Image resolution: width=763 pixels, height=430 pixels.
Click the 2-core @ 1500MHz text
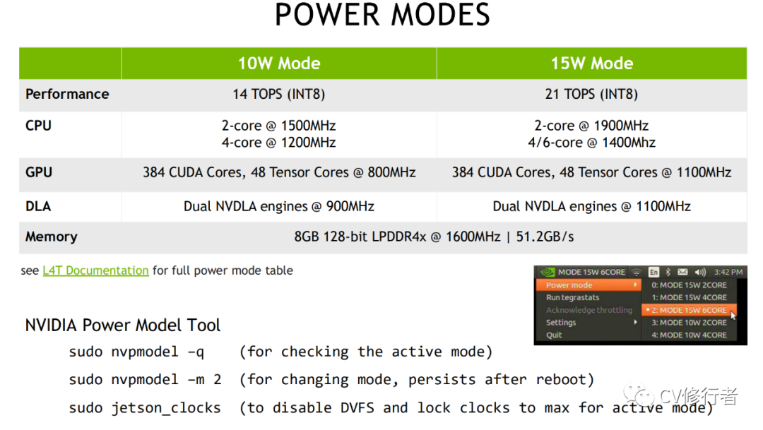click(279, 126)
